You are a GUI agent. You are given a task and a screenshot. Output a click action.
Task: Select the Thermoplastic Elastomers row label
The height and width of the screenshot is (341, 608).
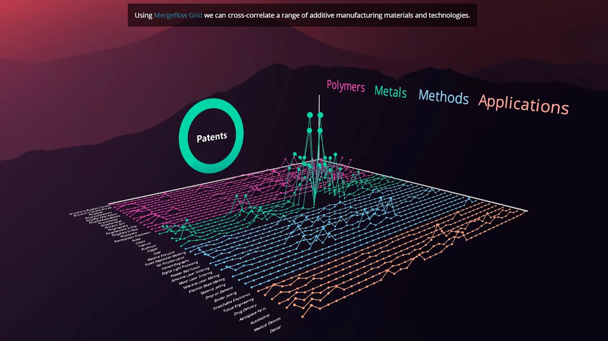[131, 238]
